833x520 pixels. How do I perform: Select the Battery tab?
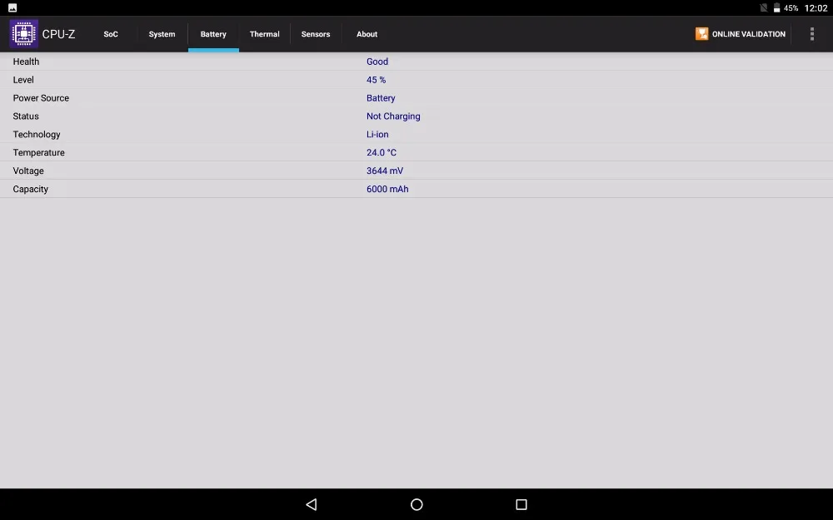click(213, 34)
